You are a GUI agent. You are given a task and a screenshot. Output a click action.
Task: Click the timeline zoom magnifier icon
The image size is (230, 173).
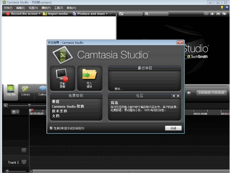tap(6, 105)
